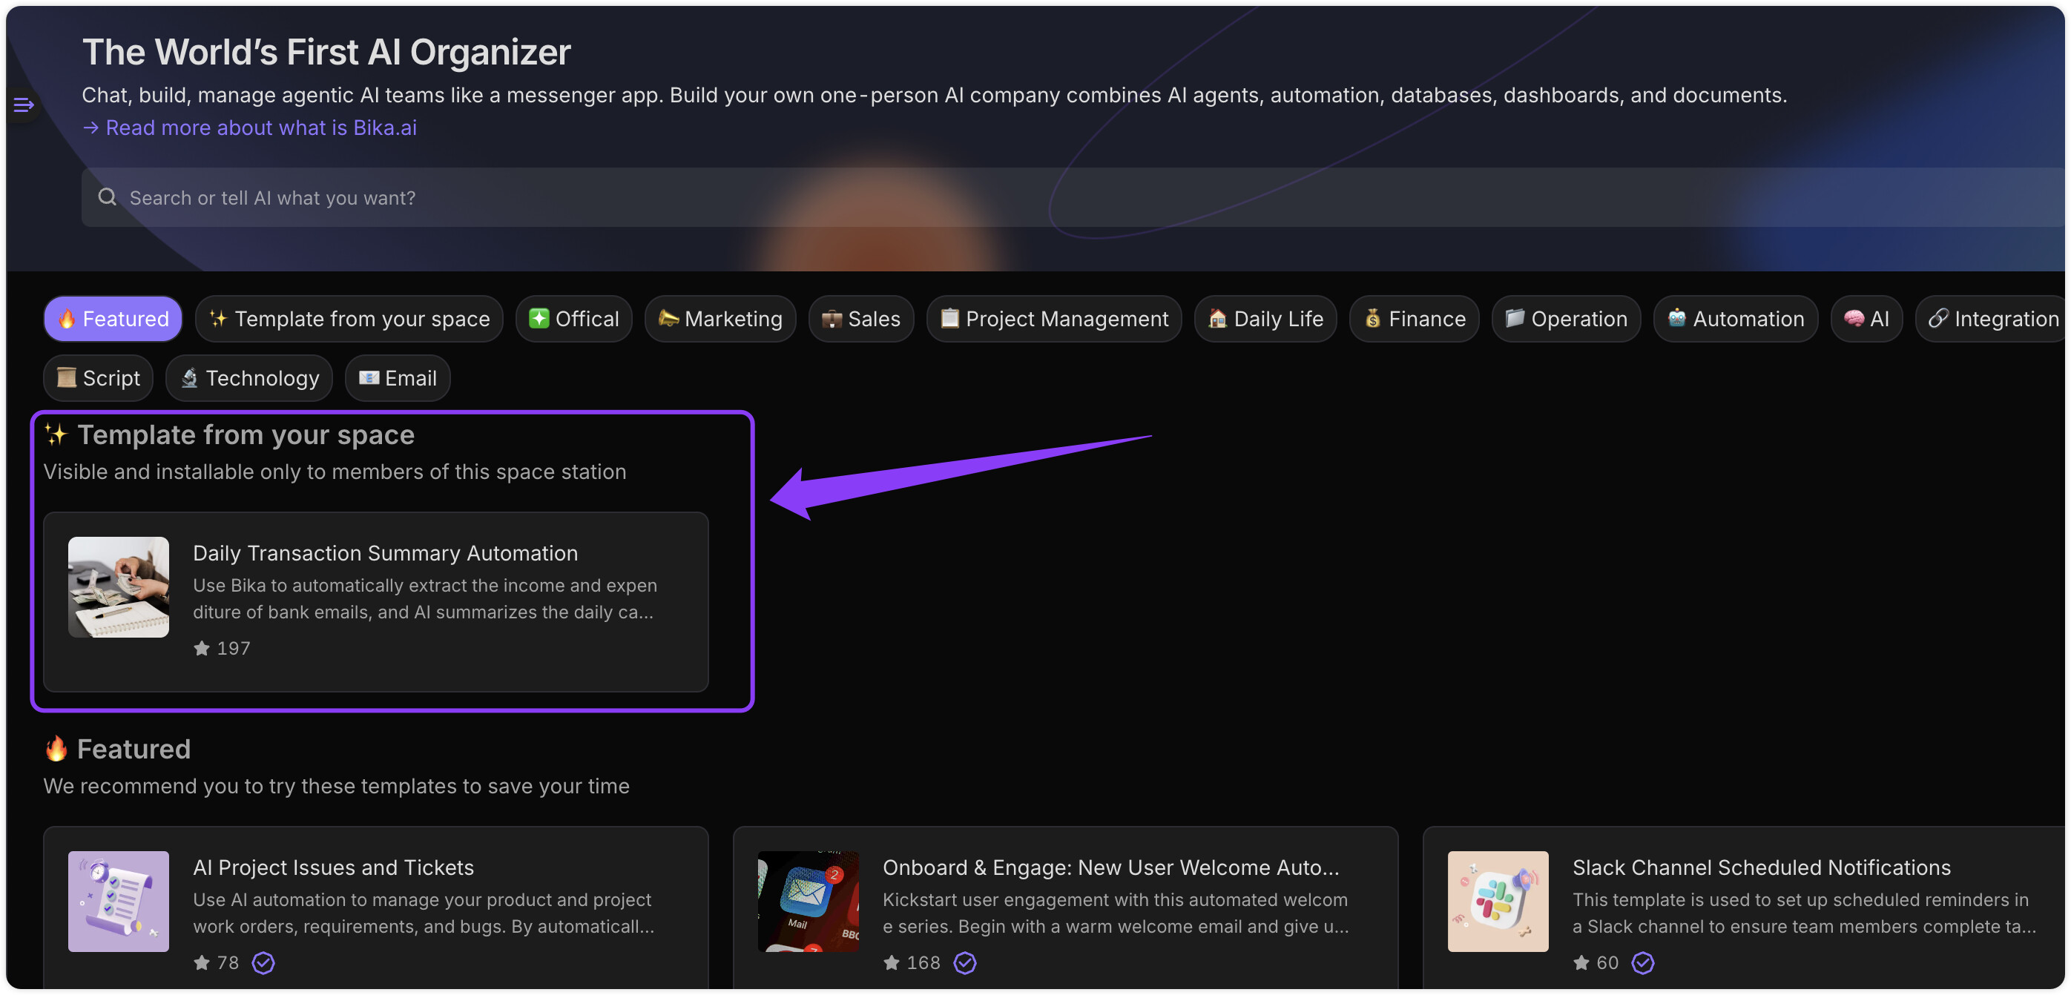
Task: Click the star icon on Onboard & Engage card
Action: click(x=891, y=962)
